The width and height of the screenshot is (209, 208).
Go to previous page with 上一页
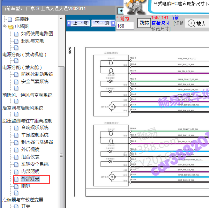point(79,23)
